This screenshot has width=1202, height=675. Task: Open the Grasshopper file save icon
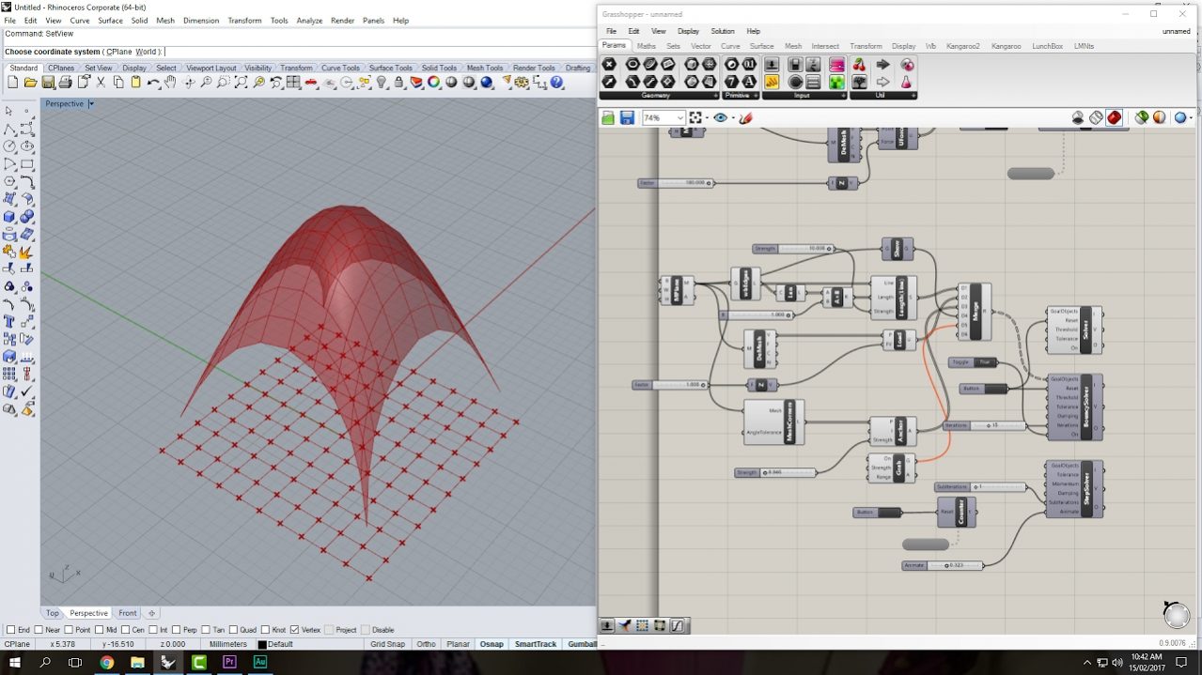click(626, 116)
